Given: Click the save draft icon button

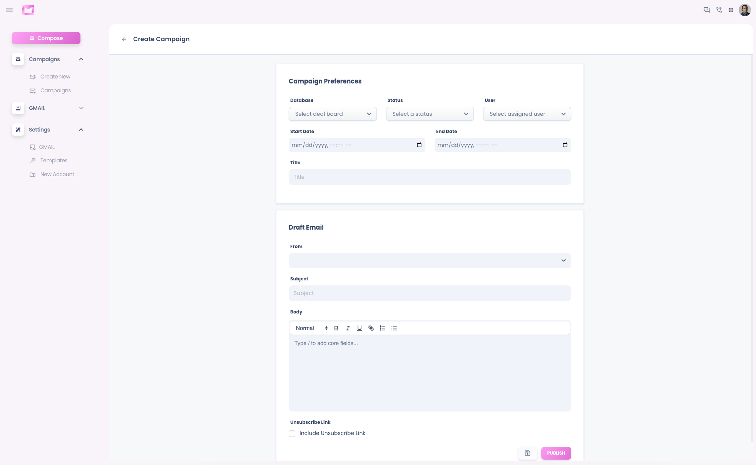Looking at the screenshot, I should pyautogui.click(x=527, y=453).
